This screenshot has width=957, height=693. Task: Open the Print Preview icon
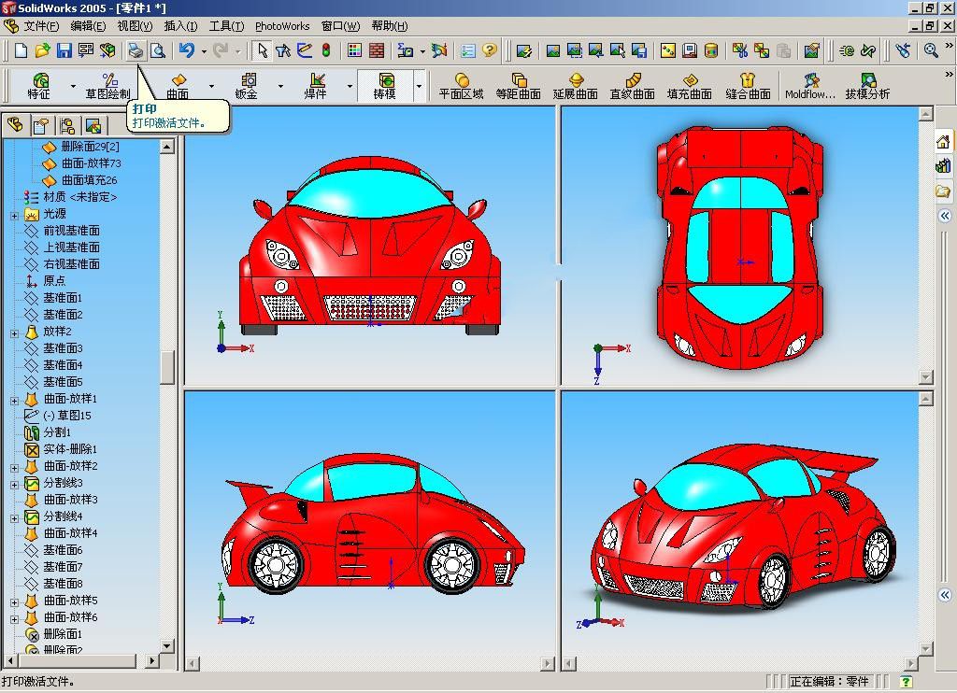point(158,50)
